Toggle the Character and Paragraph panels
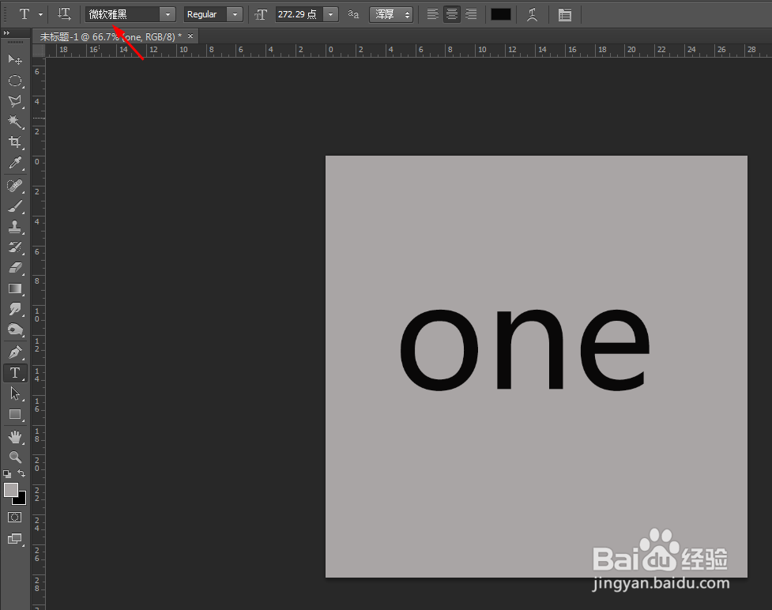The image size is (772, 610). [565, 15]
